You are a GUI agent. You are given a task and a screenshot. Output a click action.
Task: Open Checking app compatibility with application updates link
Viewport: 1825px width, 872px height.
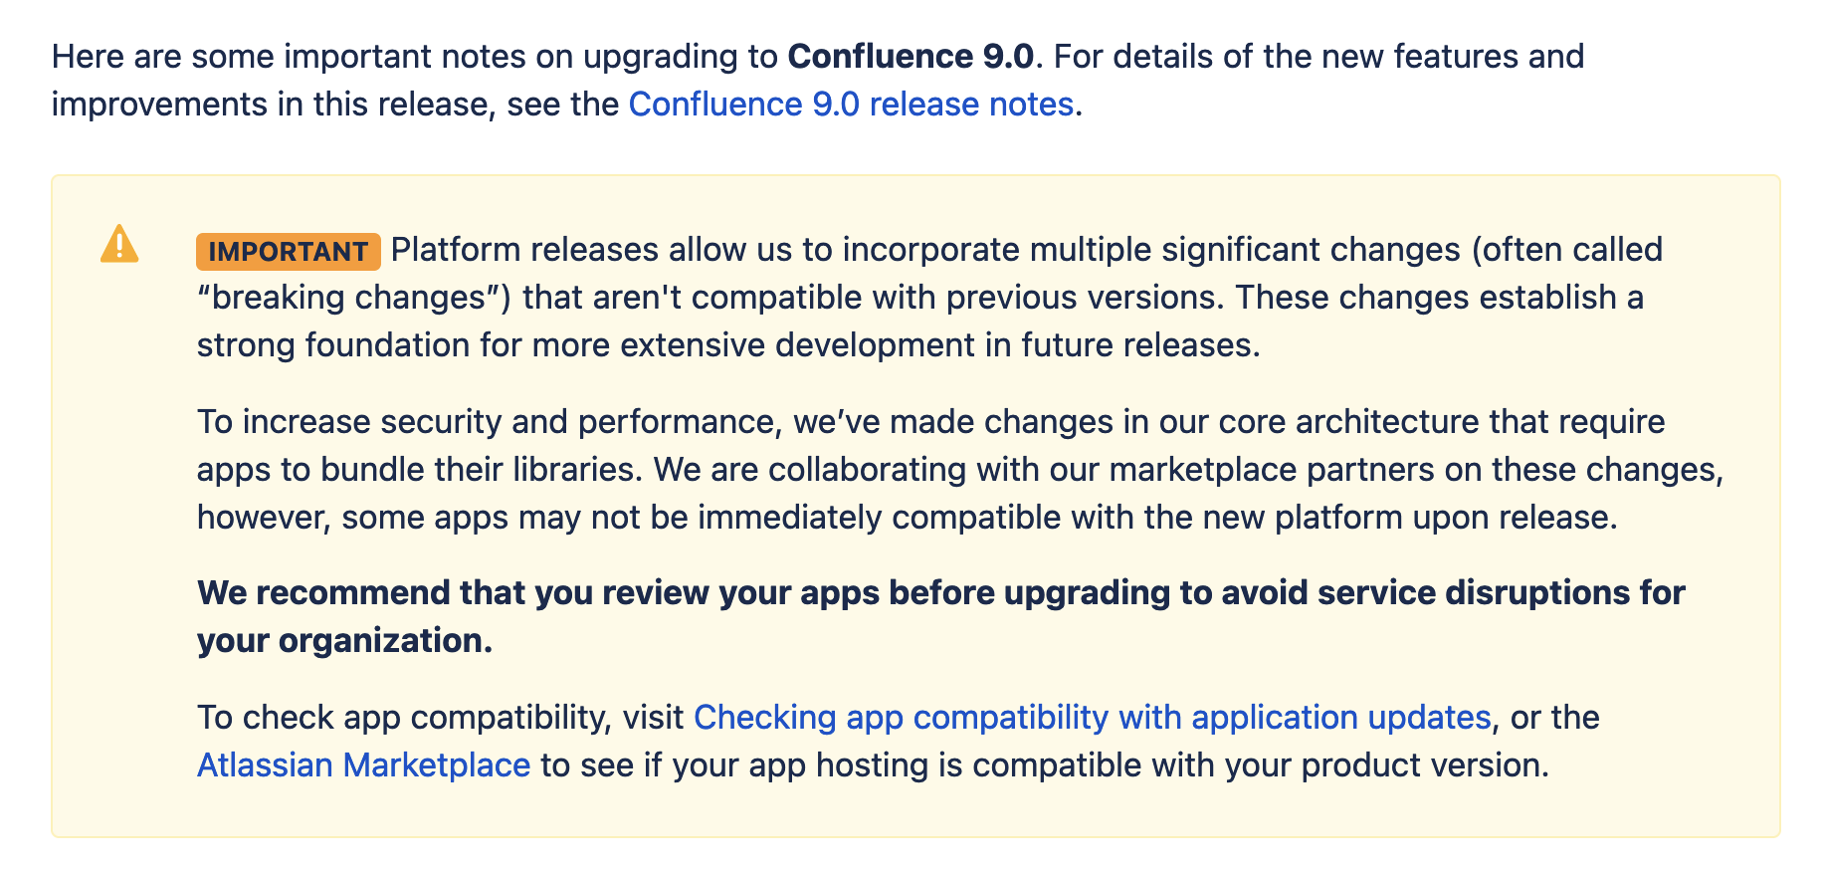(x=1092, y=718)
